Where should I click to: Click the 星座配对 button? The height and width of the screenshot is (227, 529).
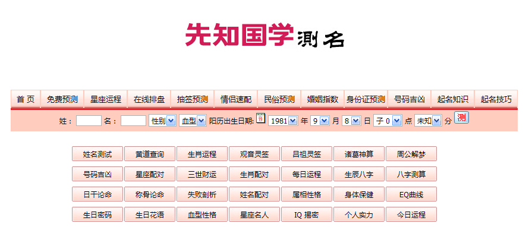(x=150, y=174)
